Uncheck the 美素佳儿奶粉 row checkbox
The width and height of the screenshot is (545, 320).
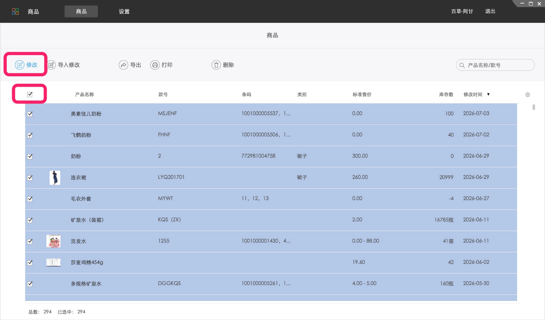tap(30, 114)
